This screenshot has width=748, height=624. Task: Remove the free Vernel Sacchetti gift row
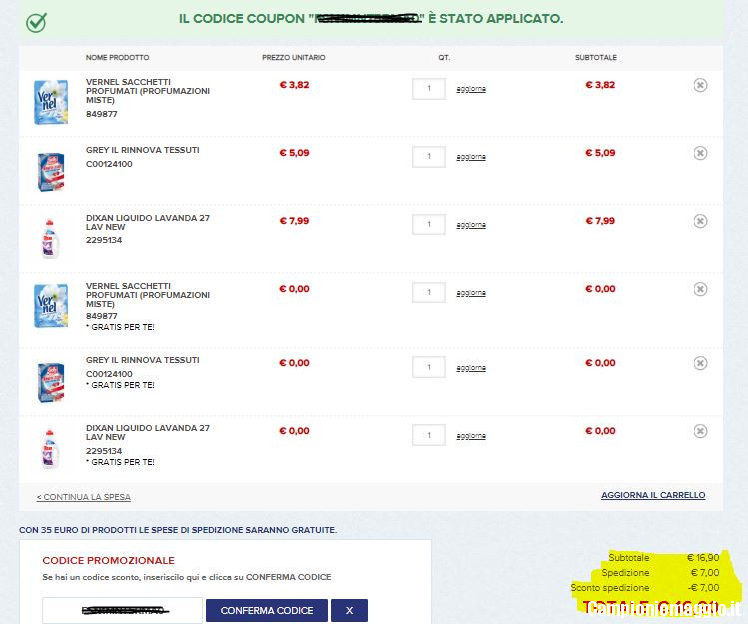point(700,289)
